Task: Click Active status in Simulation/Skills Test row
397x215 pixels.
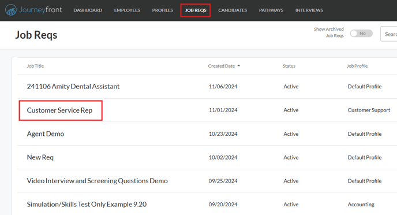Action: tap(291, 205)
